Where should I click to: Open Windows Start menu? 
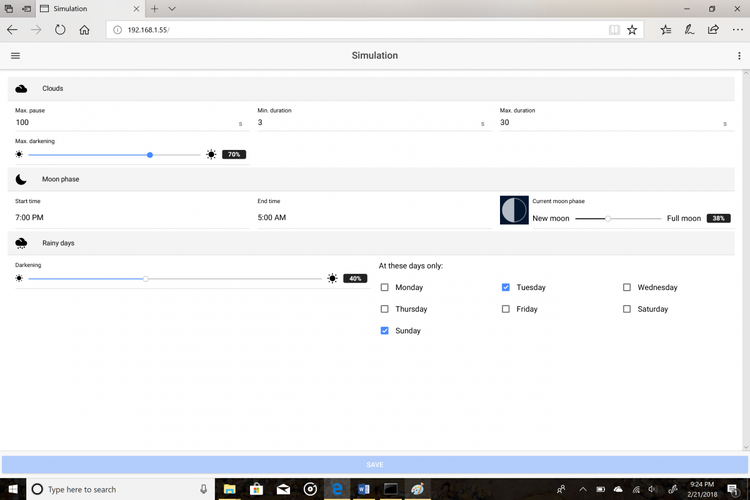pos(12,489)
